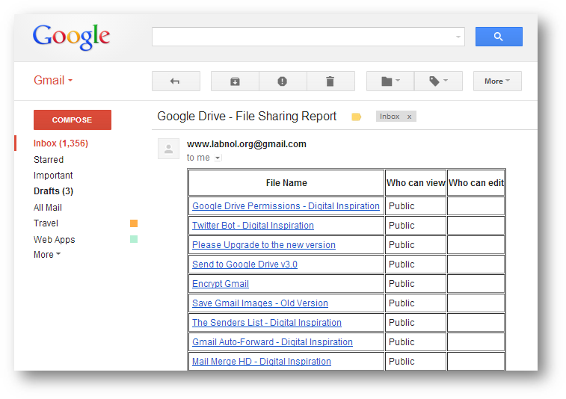Viewport: 566px width, 399px height.
Task: Report spam using the exclamation icon
Action: [283, 81]
